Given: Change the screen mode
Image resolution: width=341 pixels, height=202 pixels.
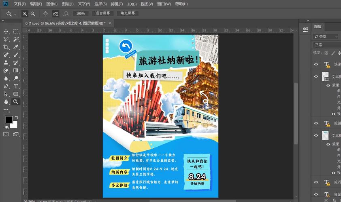Looking at the screenshot, I should coord(16,134).
